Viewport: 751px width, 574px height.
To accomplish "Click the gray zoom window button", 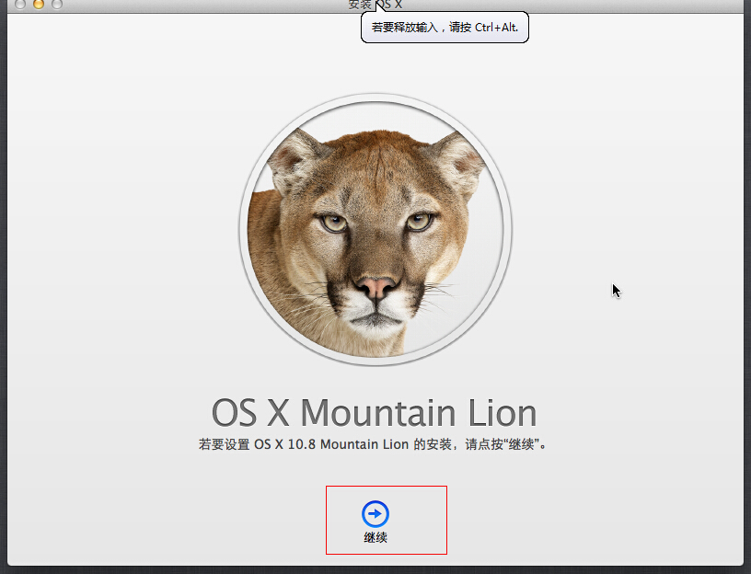I will click(57, 5).
